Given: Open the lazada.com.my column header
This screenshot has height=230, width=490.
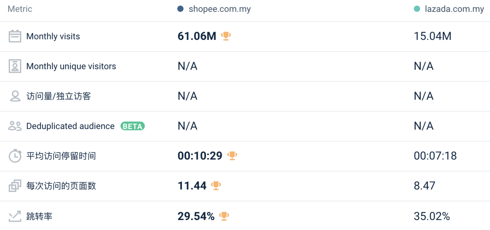Looking at the screenshot, I should tap(454, 9).
